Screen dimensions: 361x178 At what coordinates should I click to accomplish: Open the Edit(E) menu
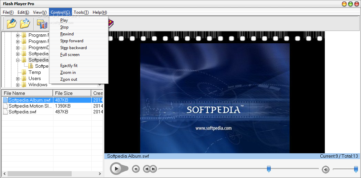23,12
